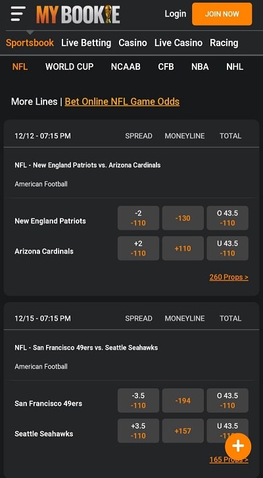Expand the 165 Props link
263x478 pixels.
(x=229, y=460)
